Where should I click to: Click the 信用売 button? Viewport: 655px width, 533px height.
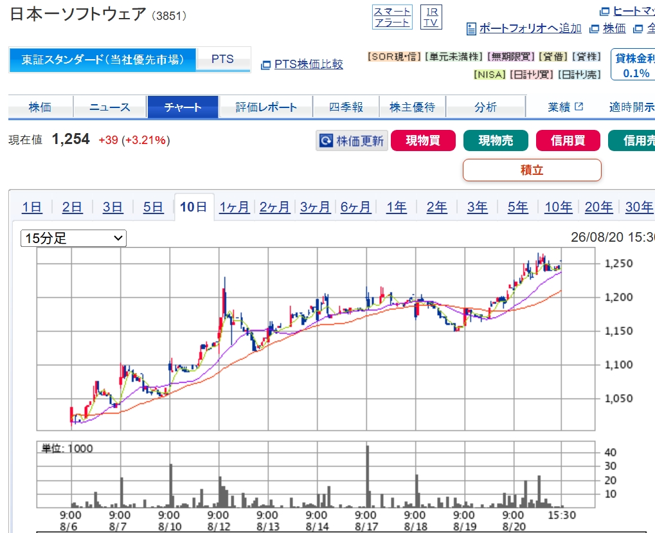[x=632, y=140]
